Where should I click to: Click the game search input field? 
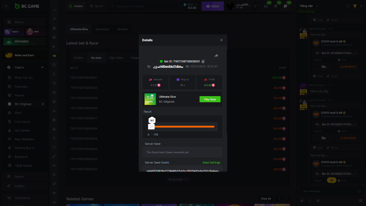(x=143, y=6)
